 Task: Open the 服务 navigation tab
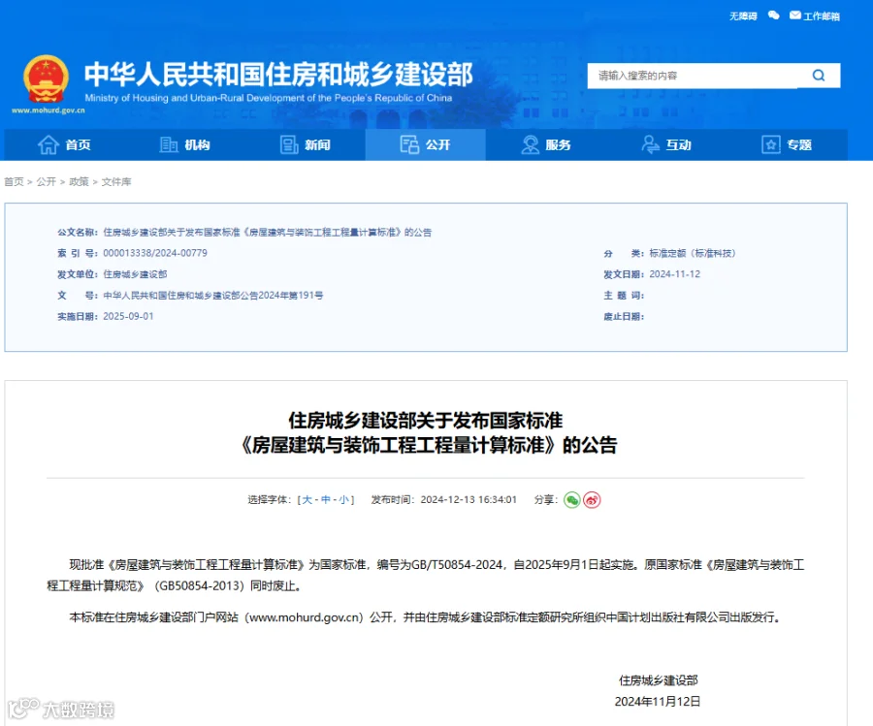(545, 144)
